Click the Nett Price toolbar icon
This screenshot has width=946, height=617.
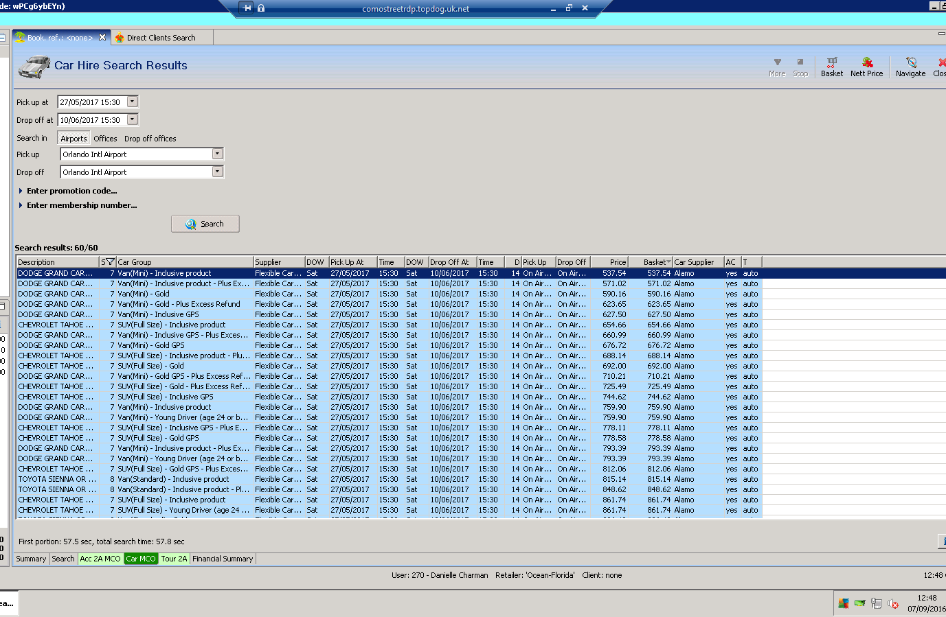click(866, 67)
